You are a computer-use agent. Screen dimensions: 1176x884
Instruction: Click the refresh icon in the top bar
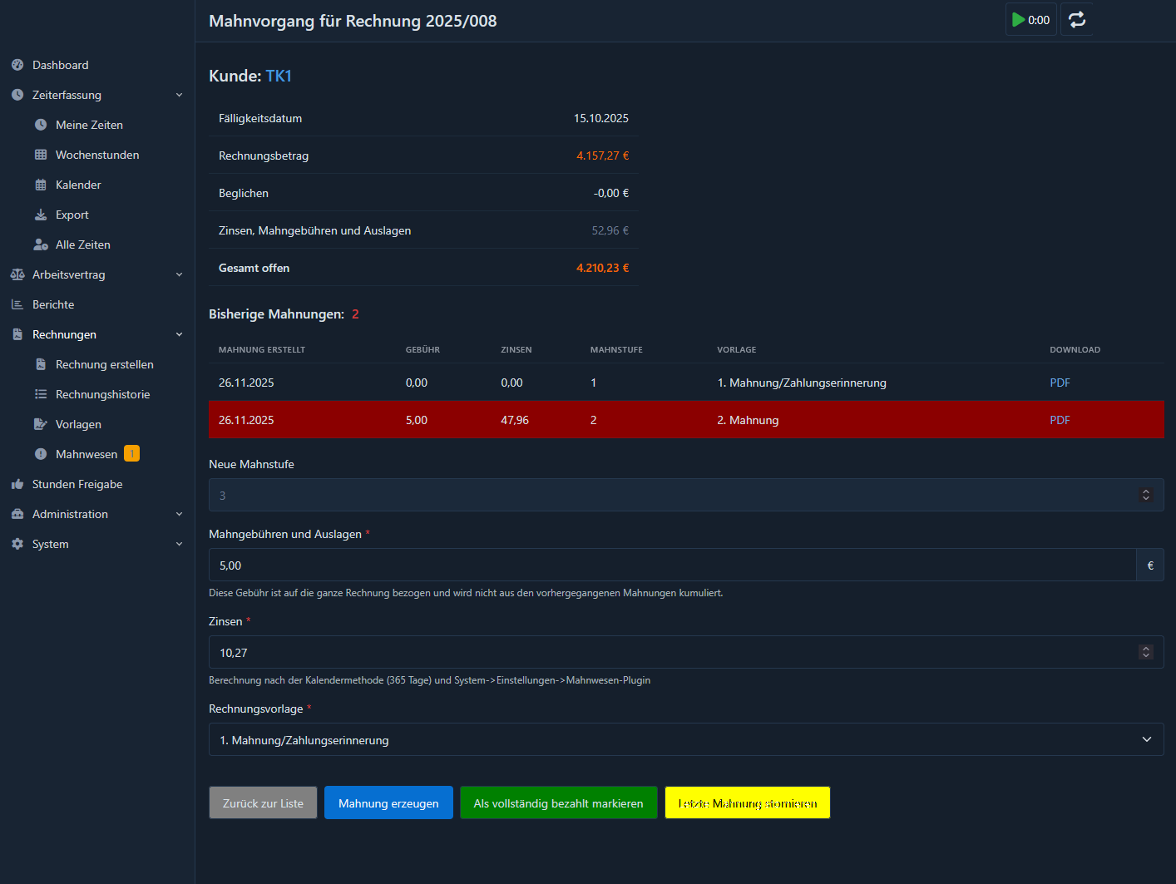point(1076,19)
